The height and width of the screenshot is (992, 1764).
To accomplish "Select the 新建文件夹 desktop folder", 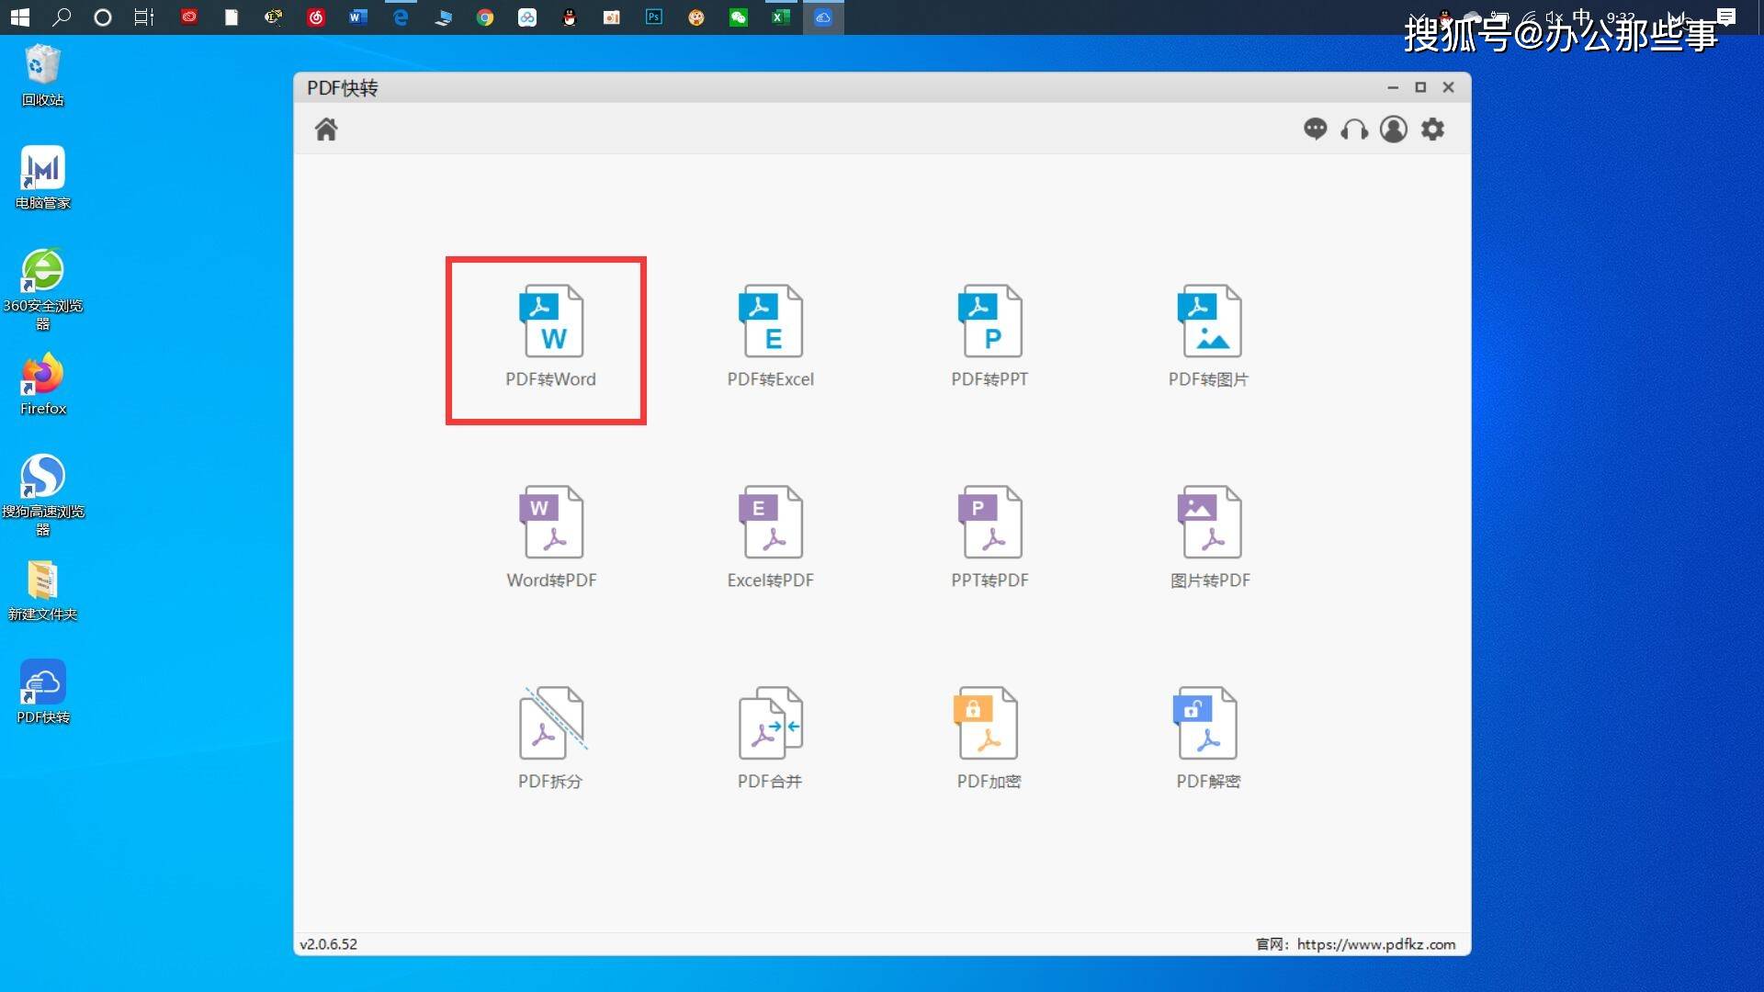I will 42,591.
